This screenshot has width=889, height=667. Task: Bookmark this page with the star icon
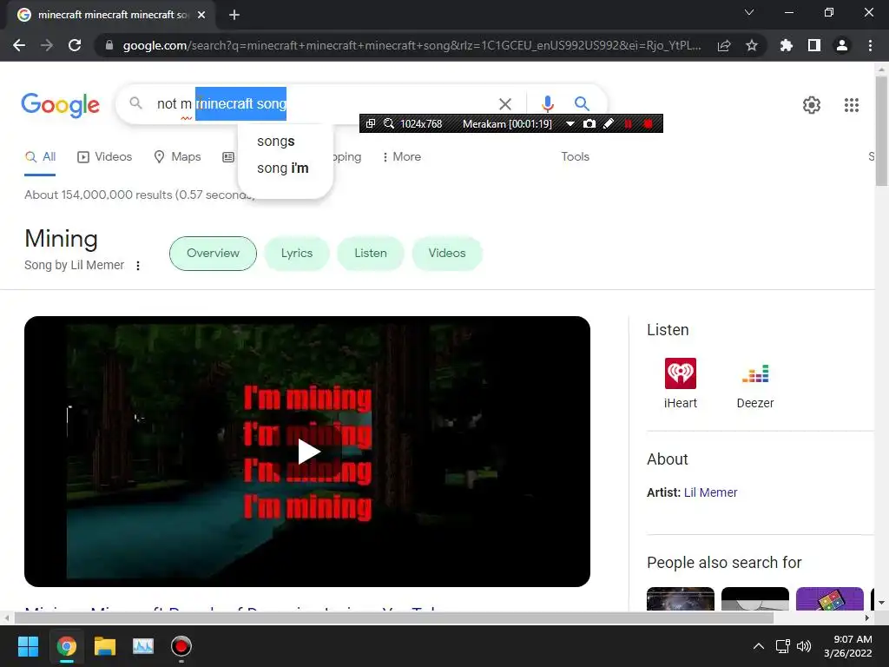[x=752, y=45]
